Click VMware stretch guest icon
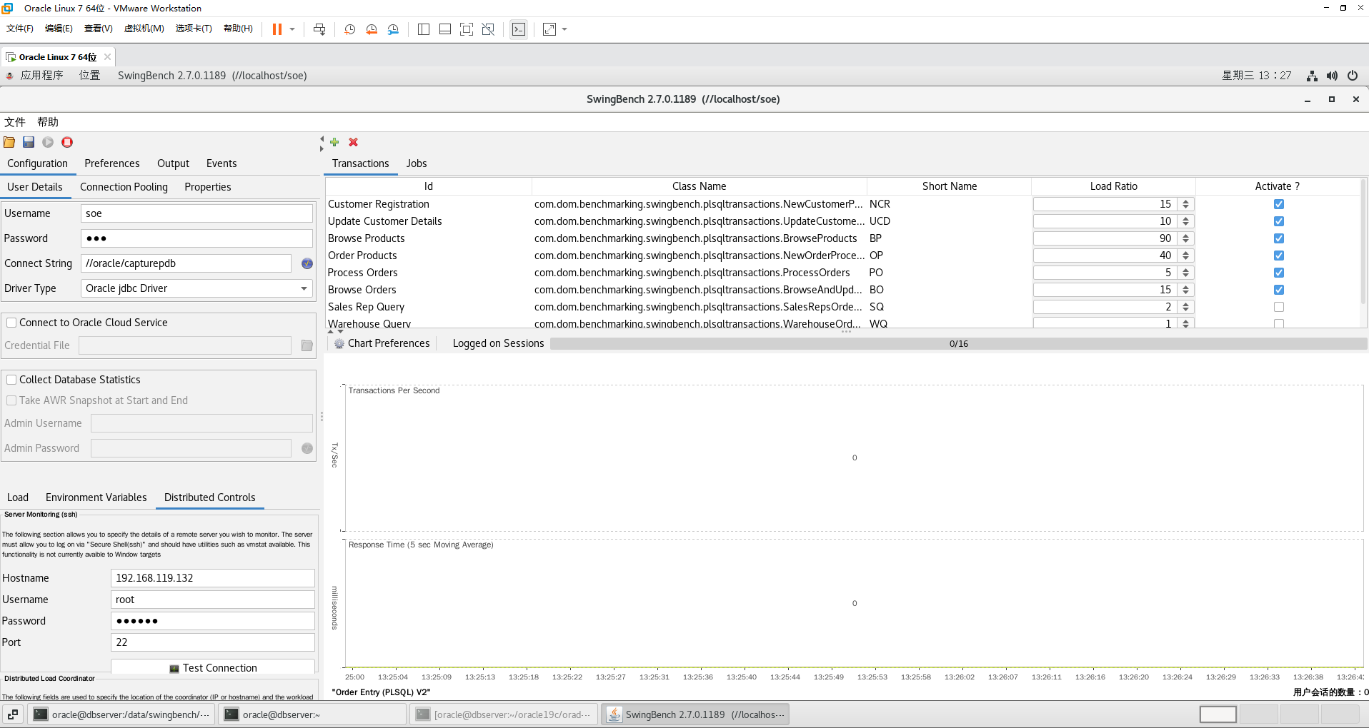Viewport: 1369px width, 728px height. pos(549,29)
